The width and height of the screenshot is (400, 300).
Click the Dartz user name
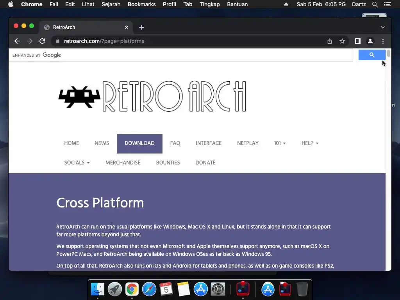coord(359,4)
